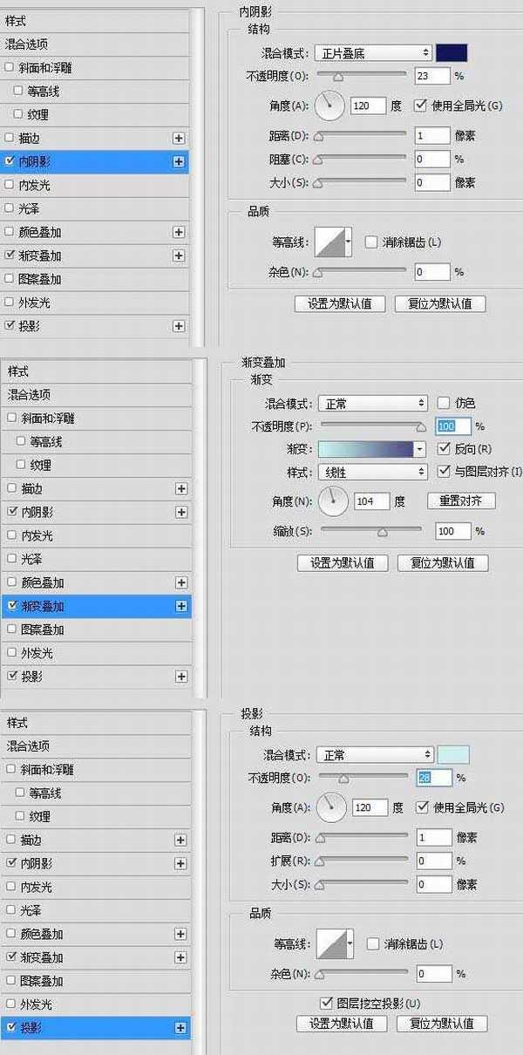This screenshot has height=1055, width=523.
Task: Click the 渐变 gradient preview bar
Action: coord(365,449)
